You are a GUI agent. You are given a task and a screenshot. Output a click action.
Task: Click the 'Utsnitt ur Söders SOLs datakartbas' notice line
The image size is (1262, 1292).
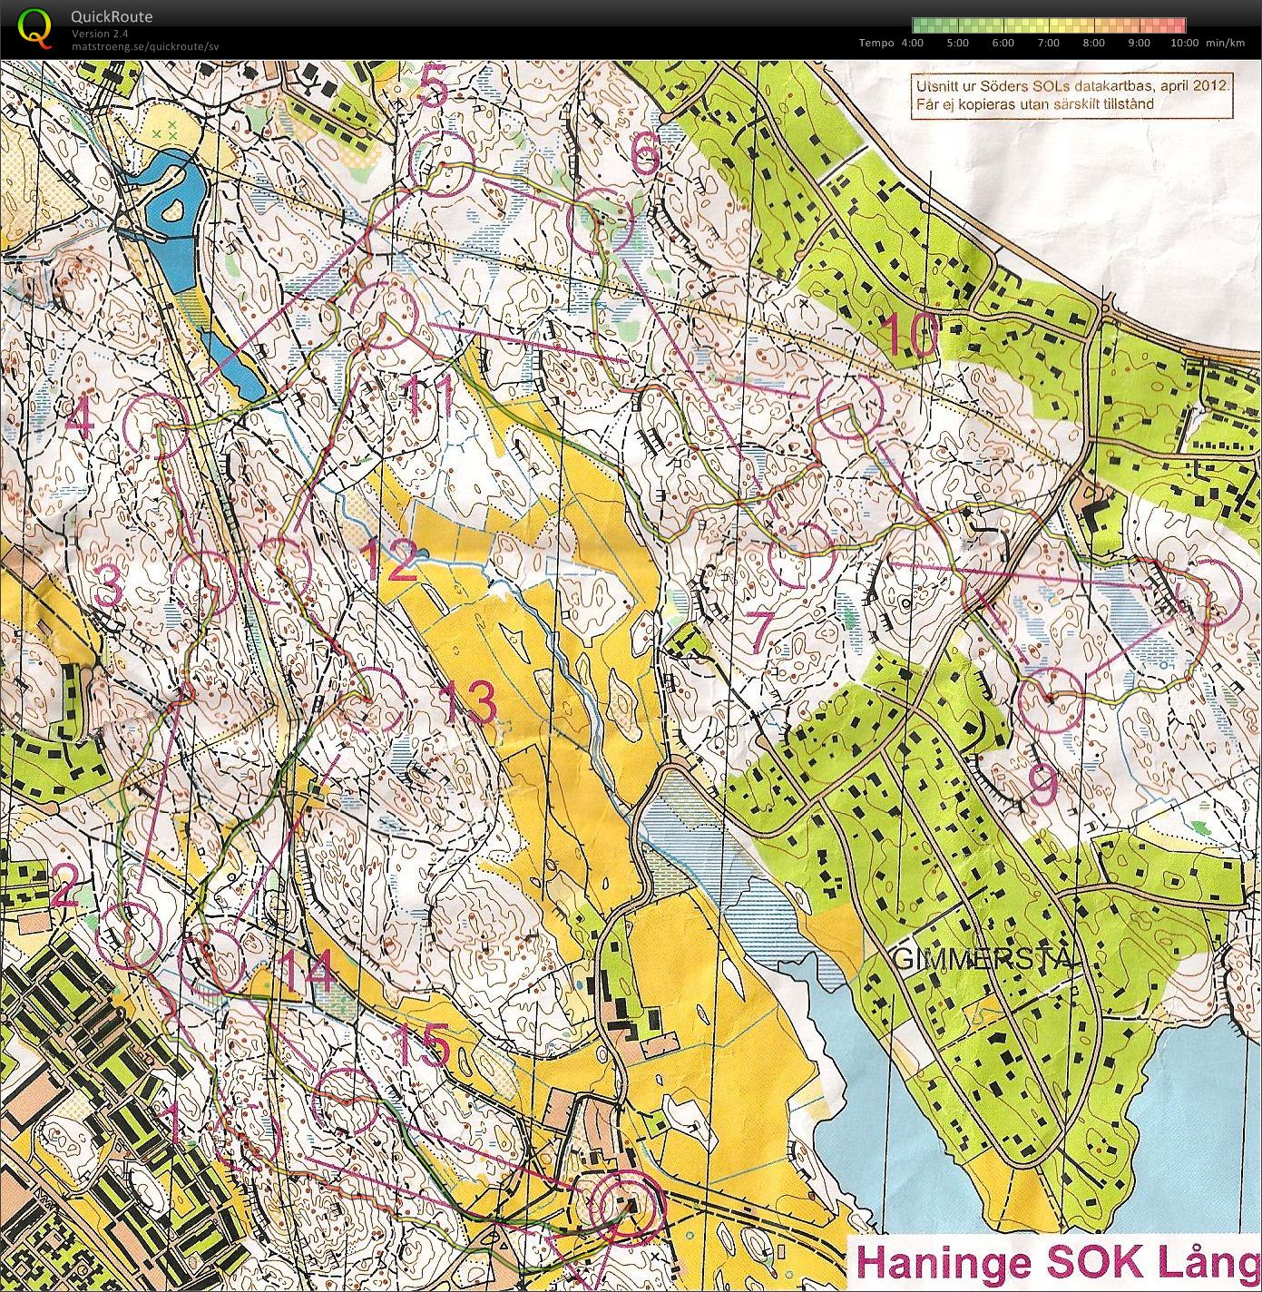click(x=1072, y=87)
